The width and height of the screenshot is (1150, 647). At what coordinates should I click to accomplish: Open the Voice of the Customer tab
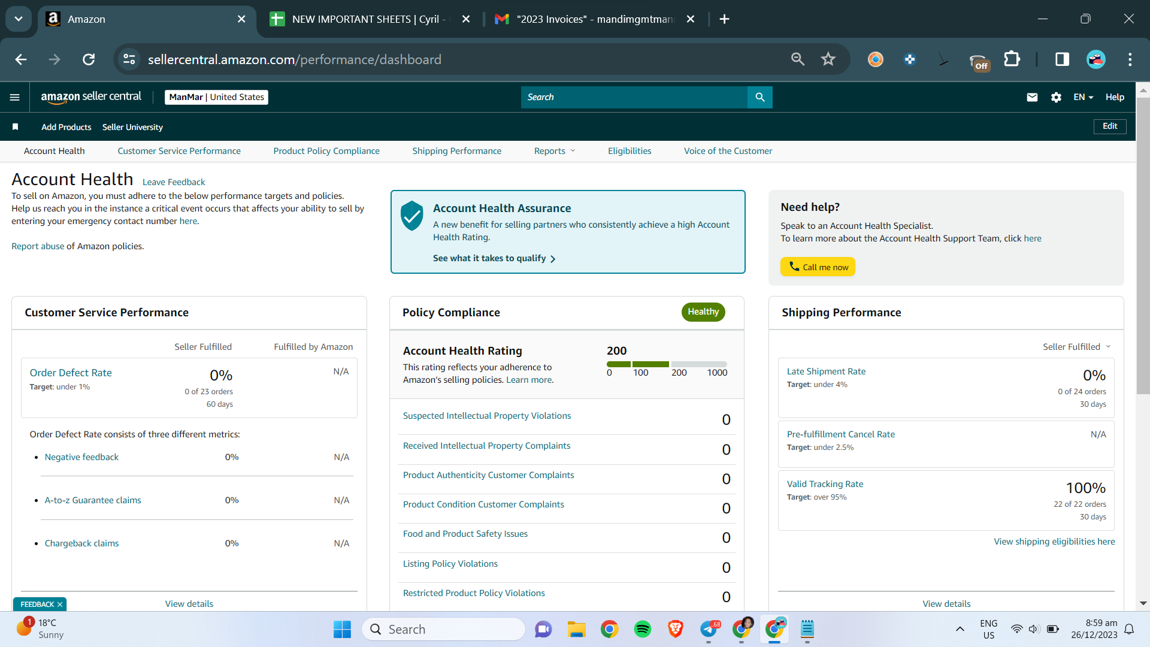[728, 151]
